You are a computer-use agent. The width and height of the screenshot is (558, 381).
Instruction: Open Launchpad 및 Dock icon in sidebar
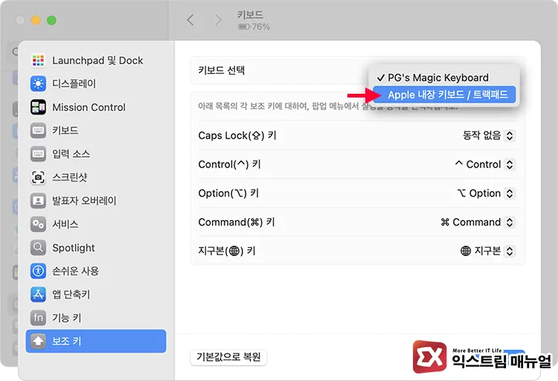pos(38,60)
